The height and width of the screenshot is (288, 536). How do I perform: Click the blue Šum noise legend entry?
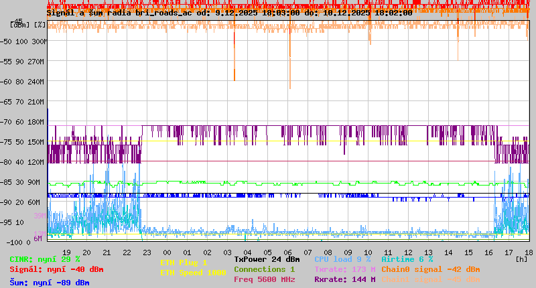point(49,282)
